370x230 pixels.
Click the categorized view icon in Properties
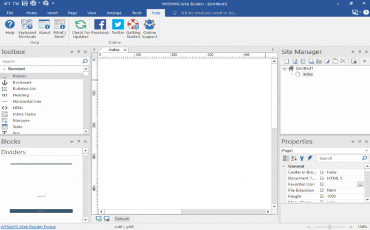[286, 158]
